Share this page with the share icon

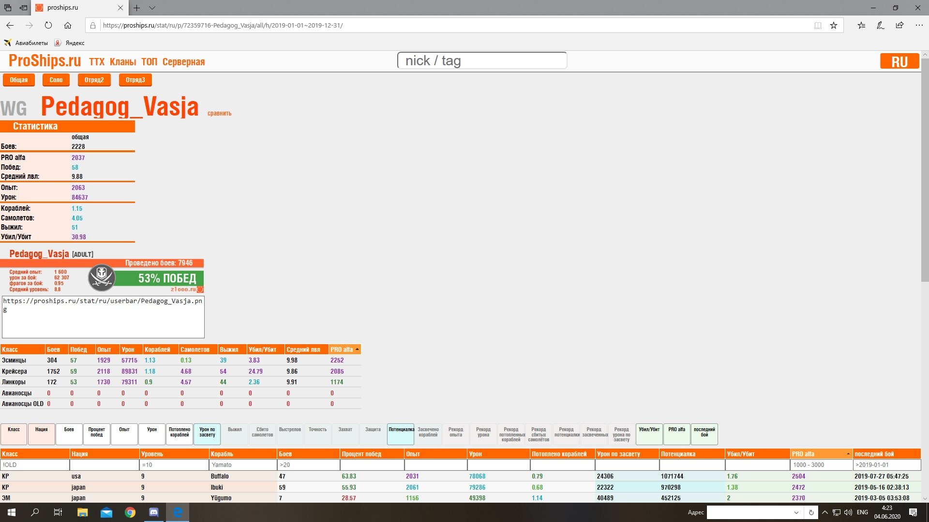coord(899,25)
